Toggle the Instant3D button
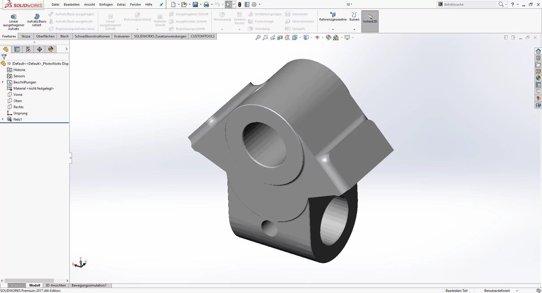The width and height of the screenshot is (542, 293). point(370,21)
